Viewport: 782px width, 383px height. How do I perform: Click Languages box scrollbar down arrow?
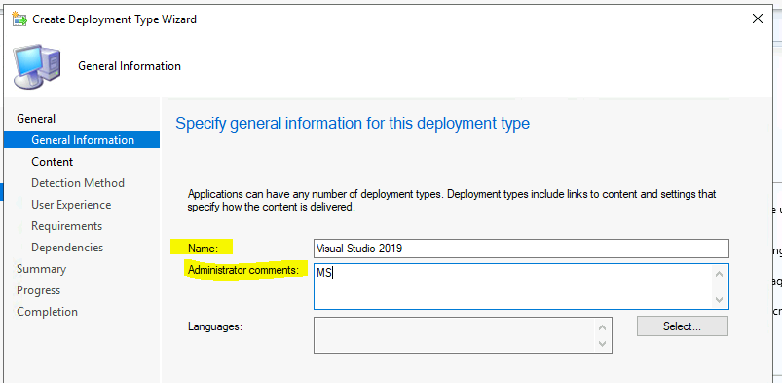(x=603, y=344)
